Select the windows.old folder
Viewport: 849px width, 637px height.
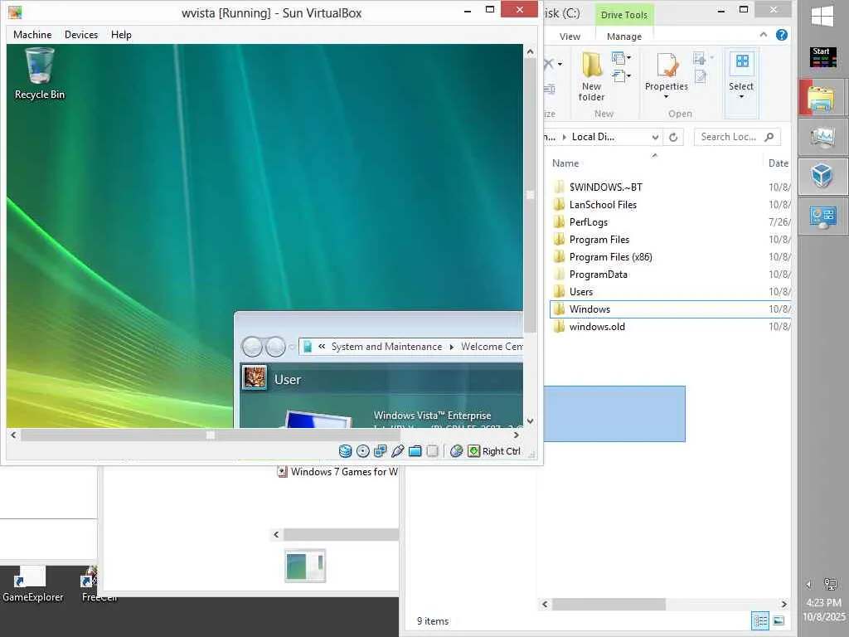(597, 327)
